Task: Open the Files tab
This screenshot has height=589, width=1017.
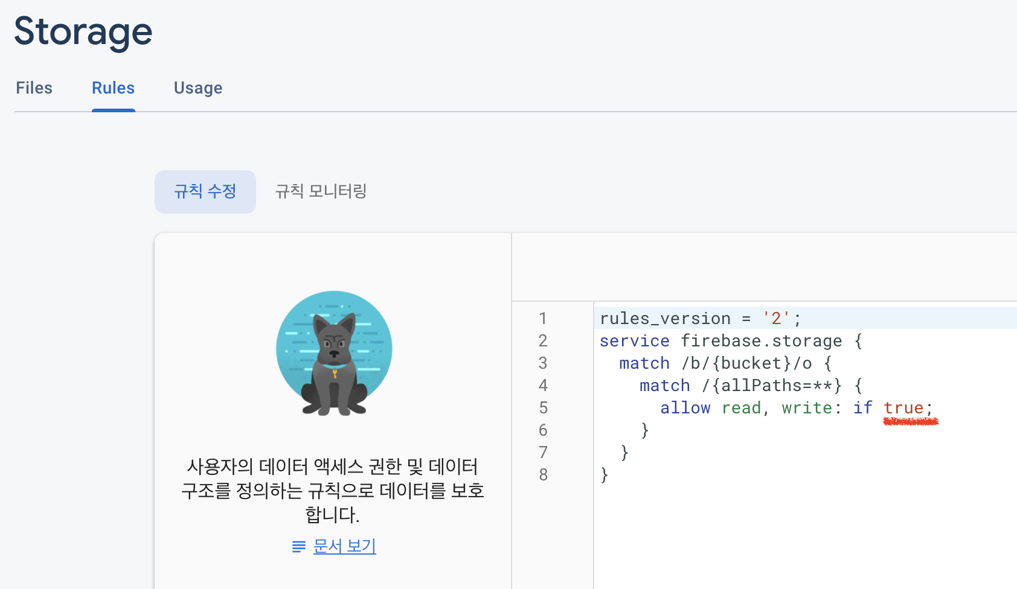Action: (x=34, y=88)
